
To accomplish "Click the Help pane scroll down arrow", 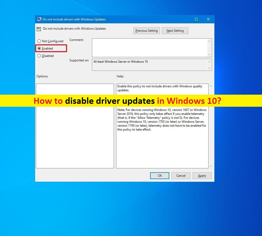I will point(211,166).
